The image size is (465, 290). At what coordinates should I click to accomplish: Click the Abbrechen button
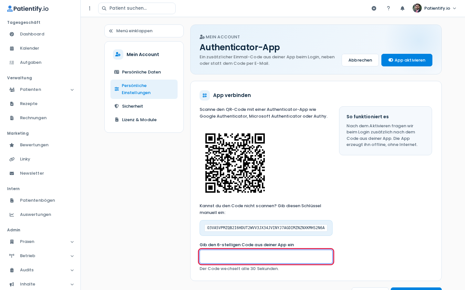coord(360,60)
